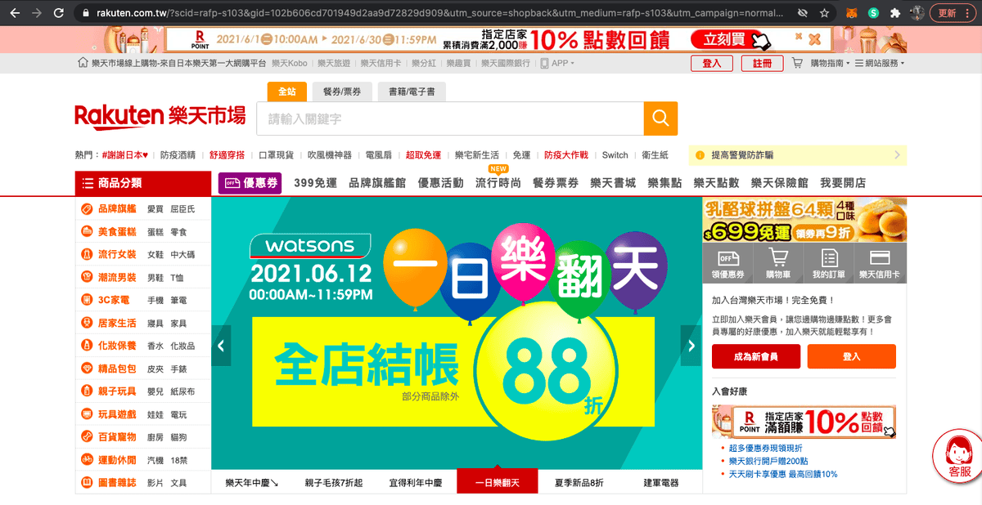Click the 流行女裝 category icon
This screenshot has width=982, height=505.
pos(87,255)
